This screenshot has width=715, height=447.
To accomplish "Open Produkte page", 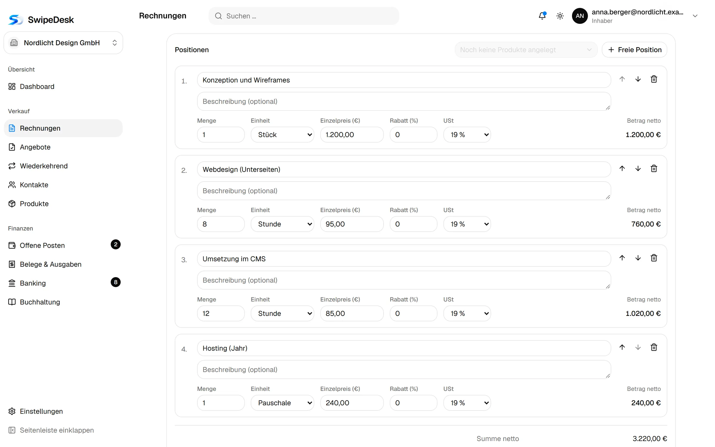I will click(63, 204).
